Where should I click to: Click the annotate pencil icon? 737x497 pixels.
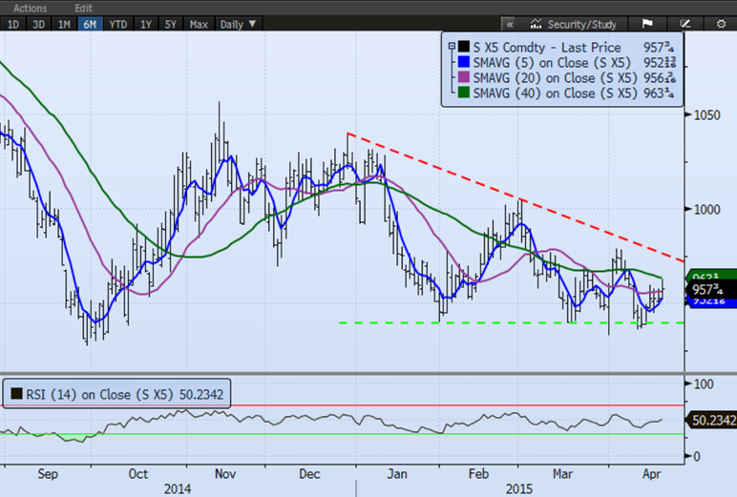pyautogui.click(x=684, y=23)
